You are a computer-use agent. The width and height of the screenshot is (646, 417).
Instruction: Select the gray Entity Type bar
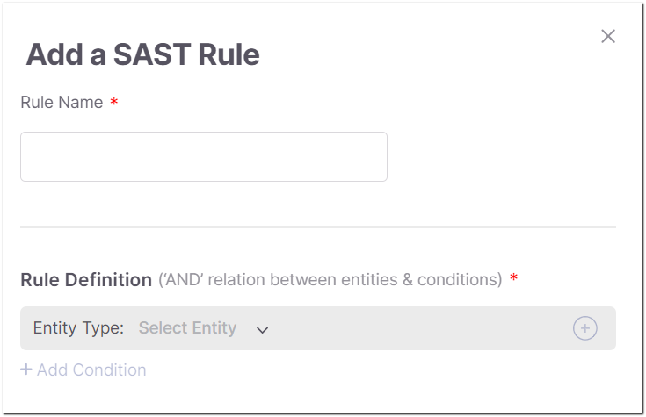click(x=318, y=328)
